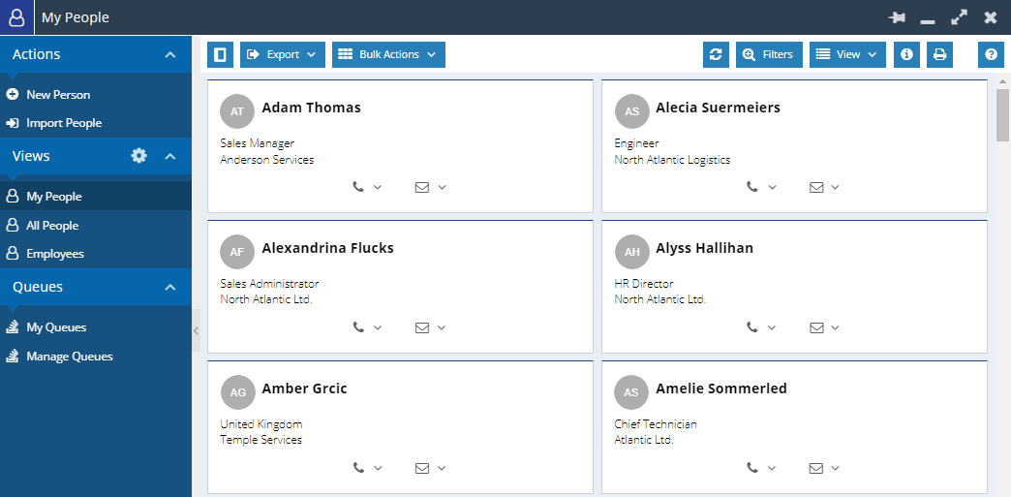Click the info icon in the toolbar

(x=906, y=54)
